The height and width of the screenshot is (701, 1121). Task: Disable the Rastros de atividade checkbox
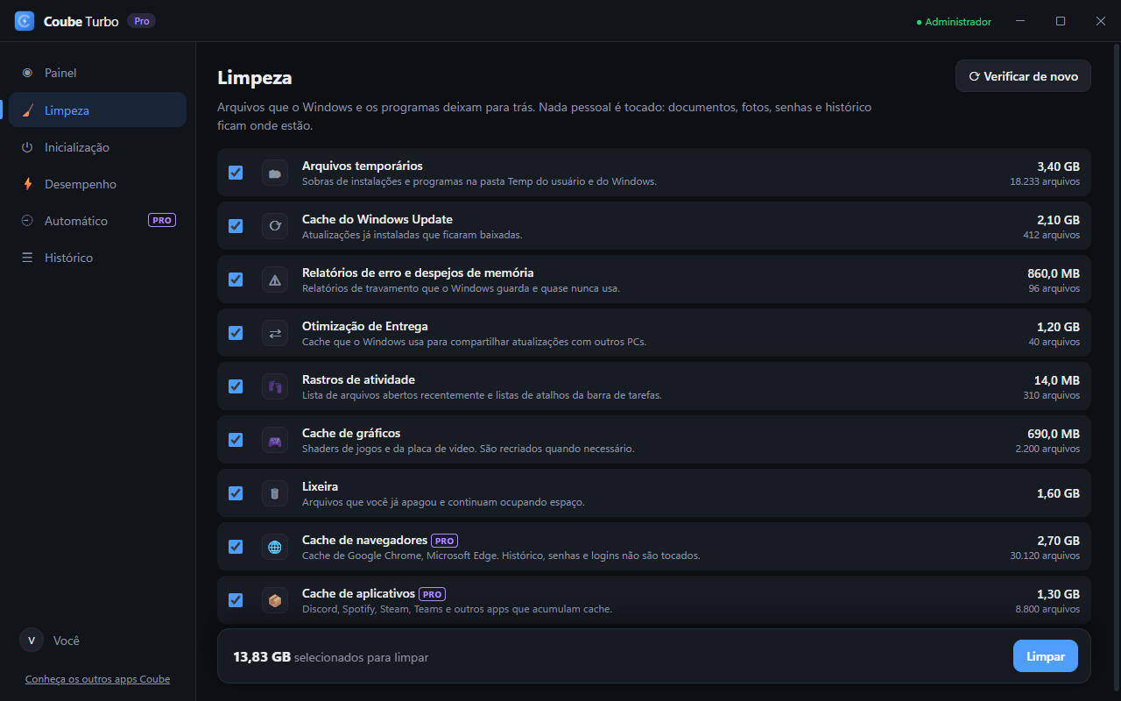point(236,386)
